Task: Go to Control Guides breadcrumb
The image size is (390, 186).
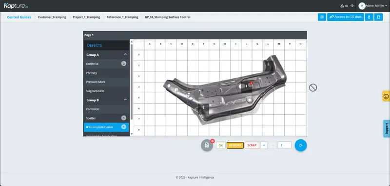Action: pos(19,17)
